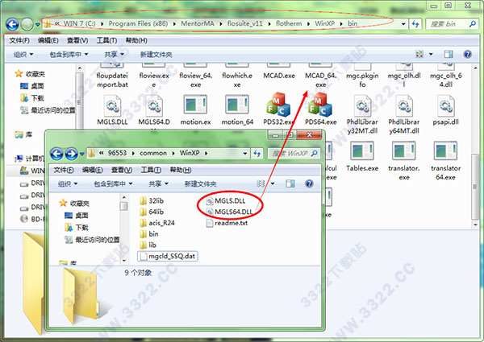Go forward in the bin folder window
The width and height of the screenshot is (484, 342).
click(27, 24)
